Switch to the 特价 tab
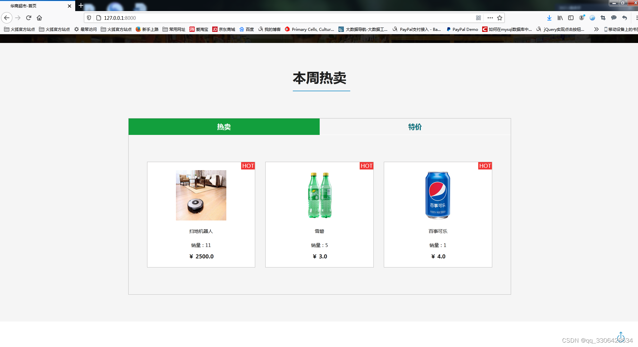This screenshot has height=347, width=638. (x=415, y=127)
